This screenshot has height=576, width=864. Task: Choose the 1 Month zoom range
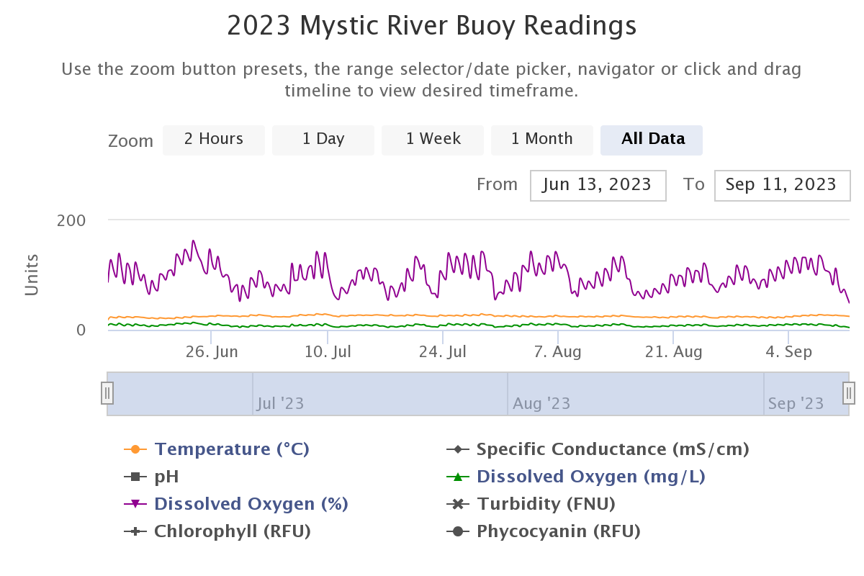coord(542,140)
